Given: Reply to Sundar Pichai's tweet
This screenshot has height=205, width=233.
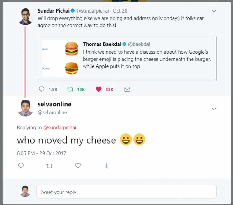Looking at the screenshot, I should 41,89.
